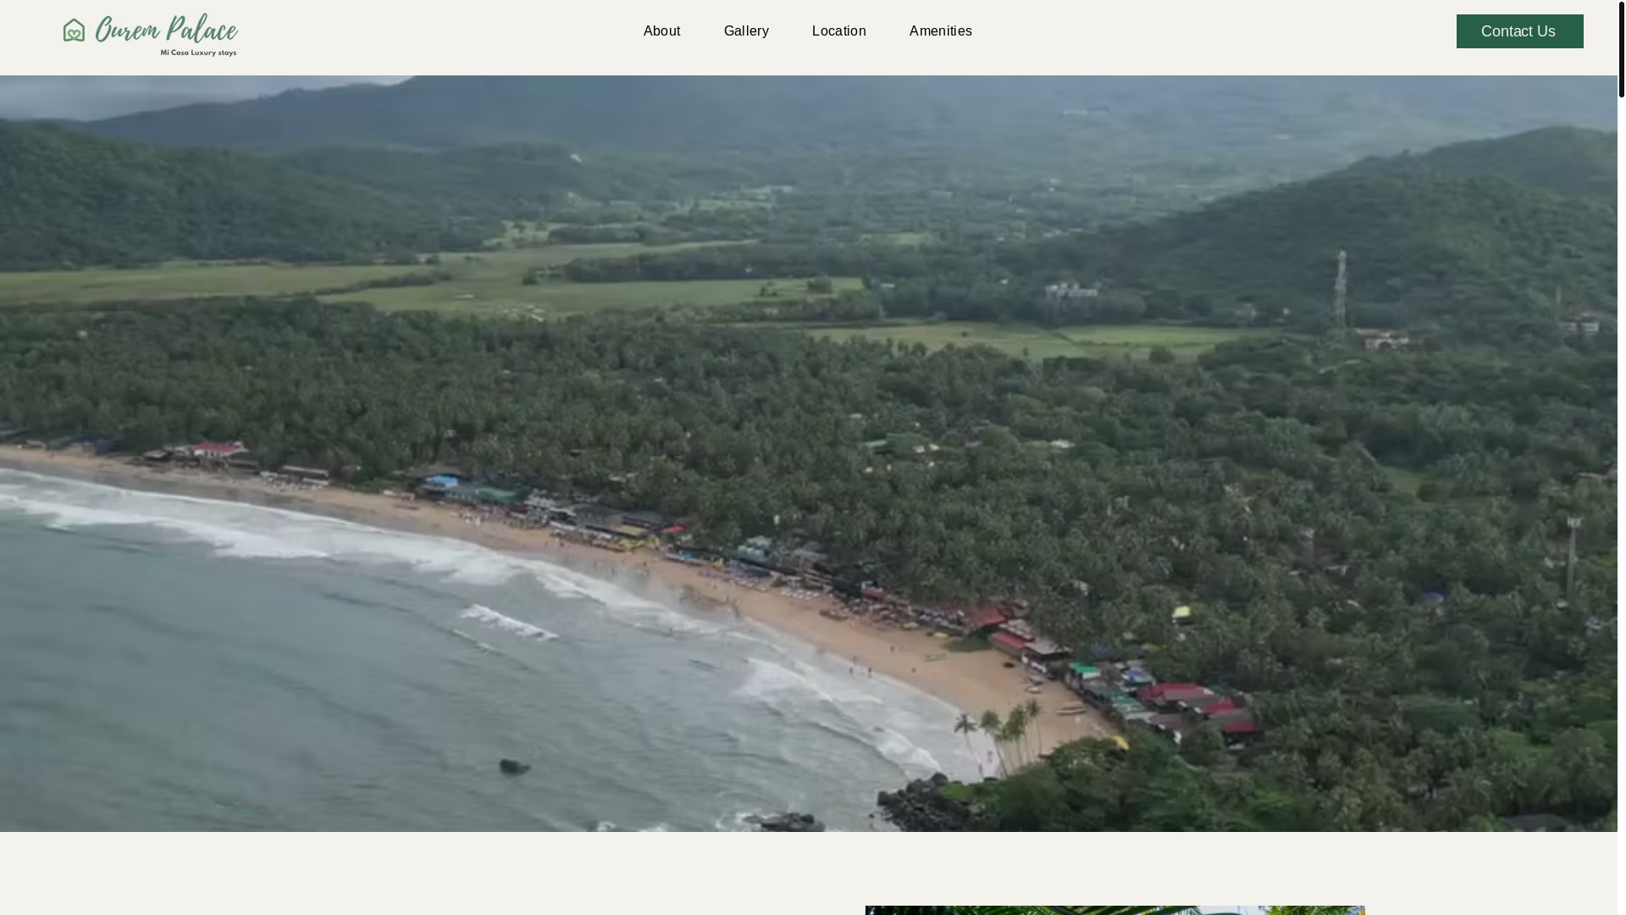Click the Contact Us button
This screenshot has height=915, width=1626.
[x=1519, y=31]
